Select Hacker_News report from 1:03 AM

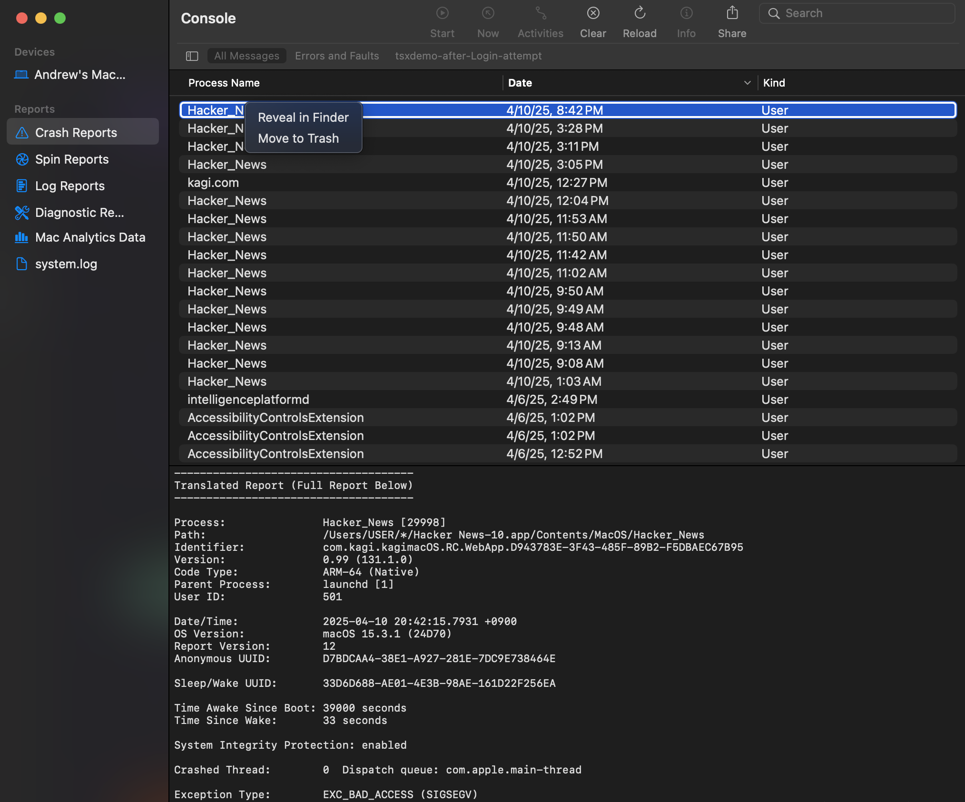tap(568, 381)
